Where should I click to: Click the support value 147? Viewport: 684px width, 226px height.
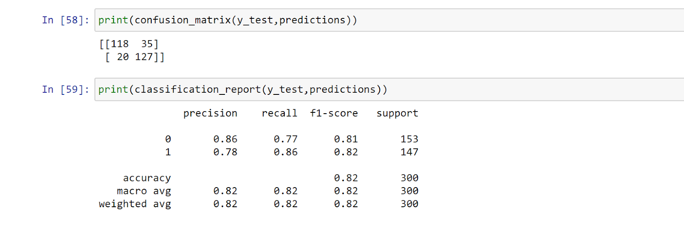[x=409, y=152]
